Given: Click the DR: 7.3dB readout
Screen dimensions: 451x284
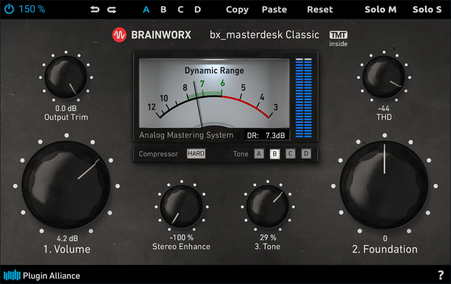Looking at the screenshot, I should 266,135.
